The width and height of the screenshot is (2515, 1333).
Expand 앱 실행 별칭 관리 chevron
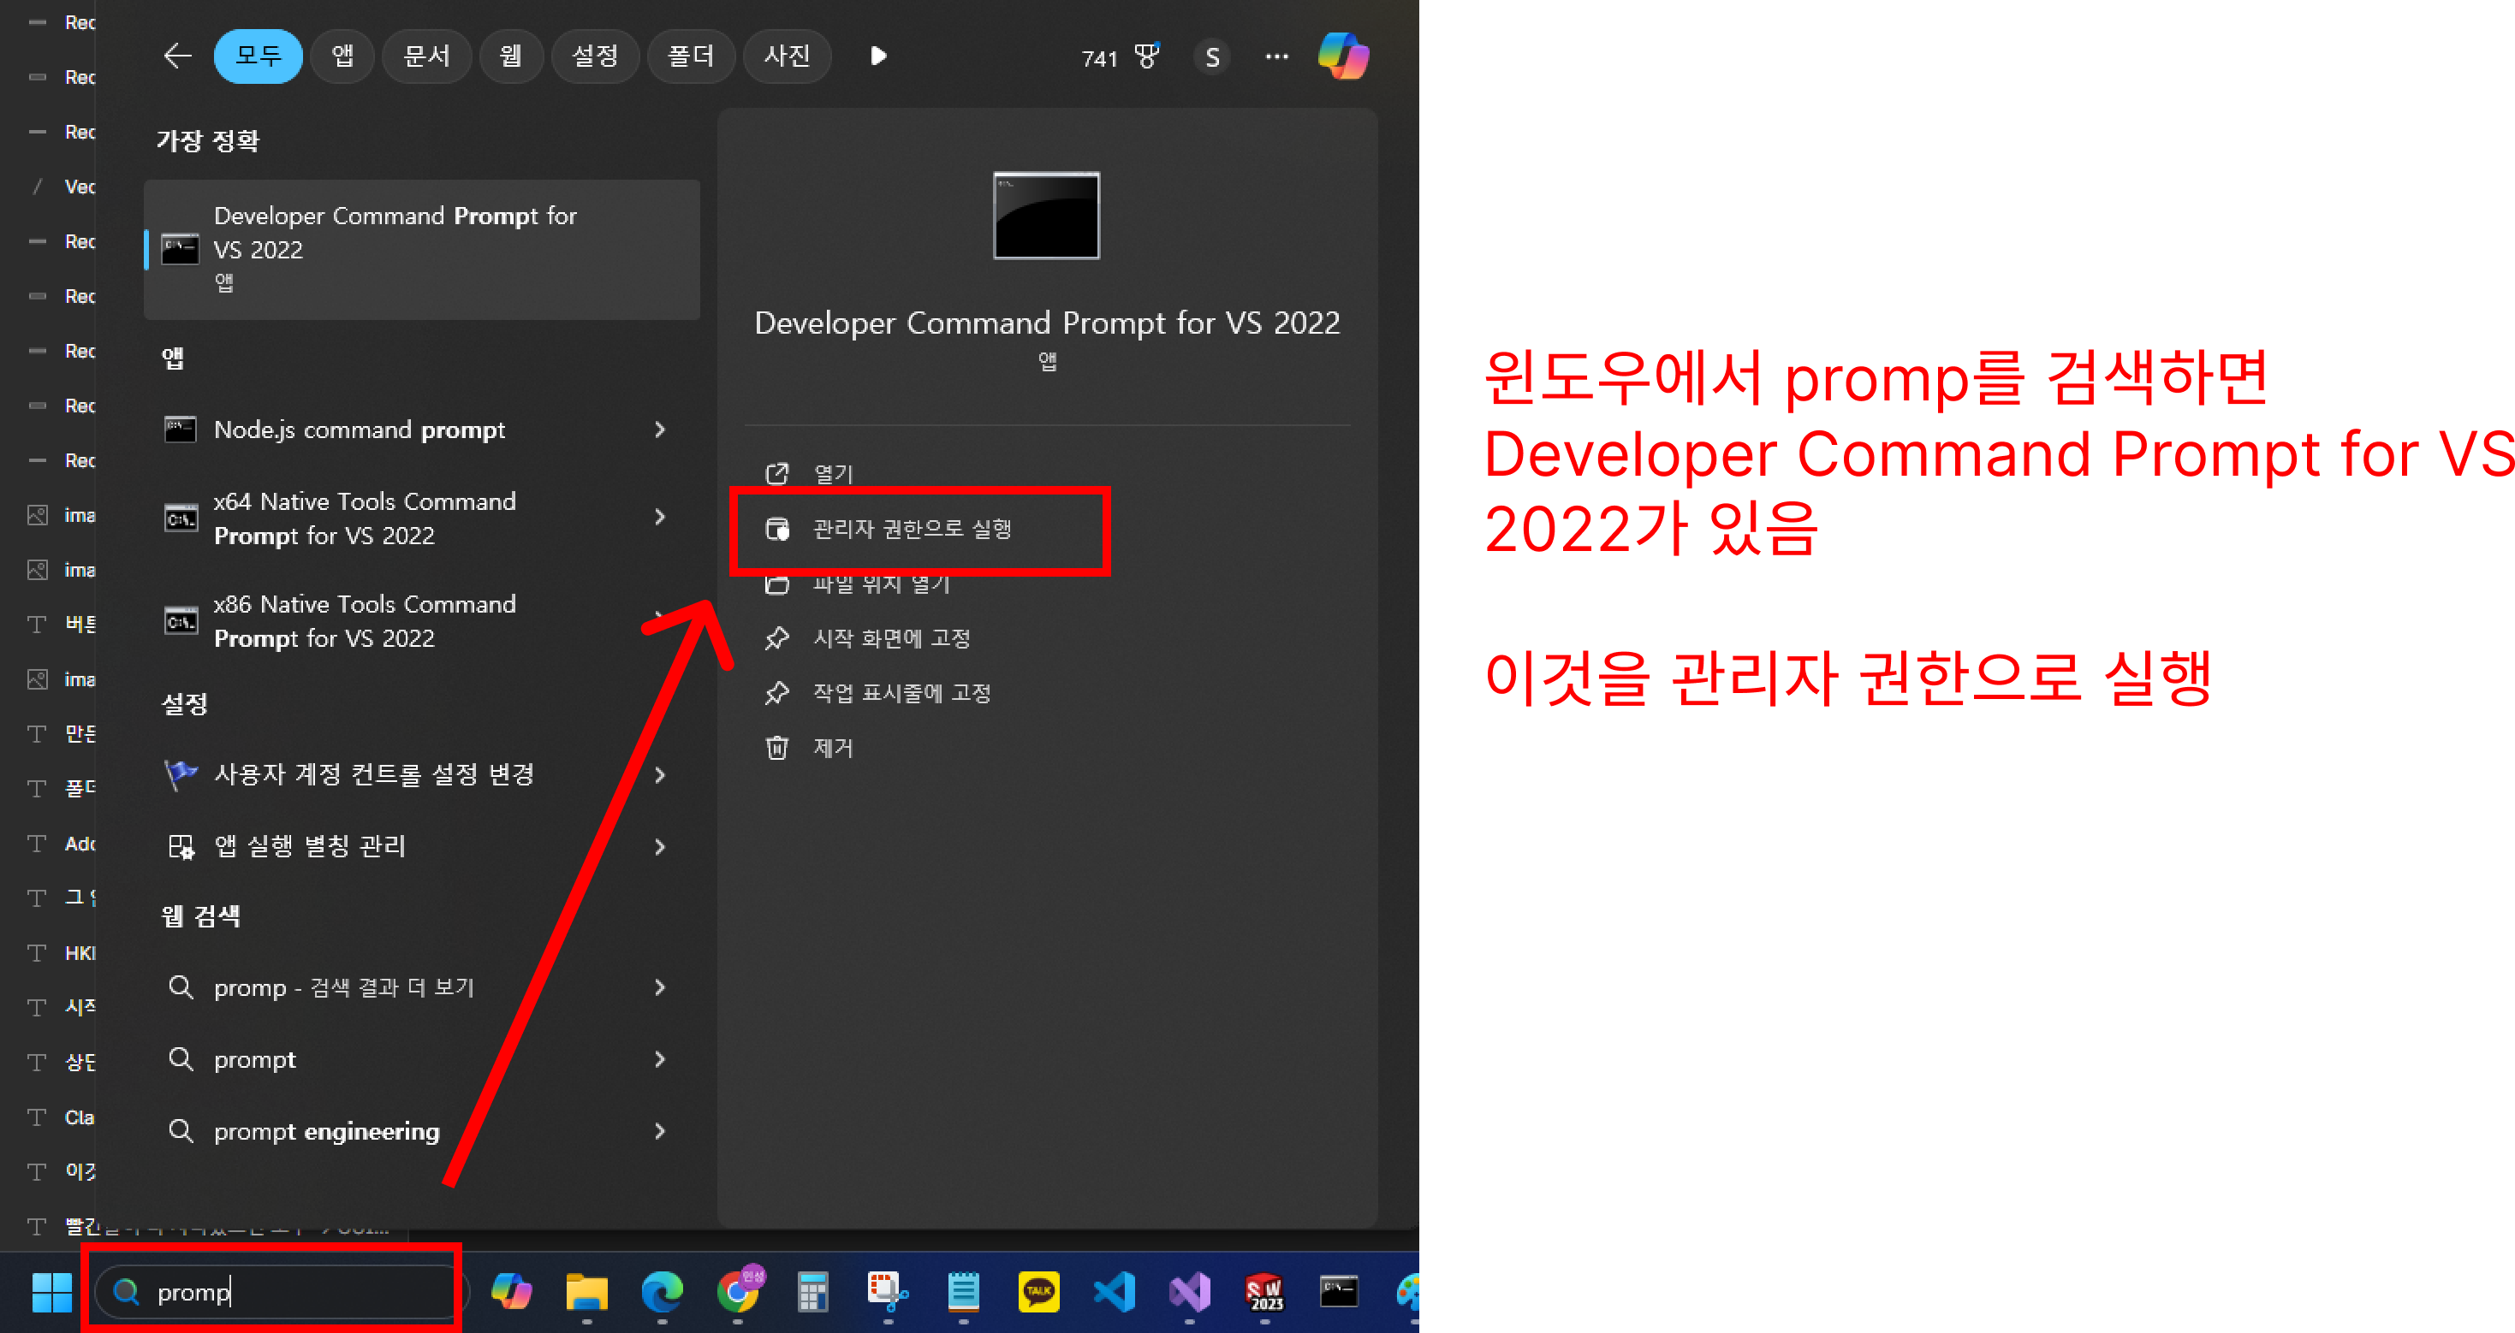[660, 847]
